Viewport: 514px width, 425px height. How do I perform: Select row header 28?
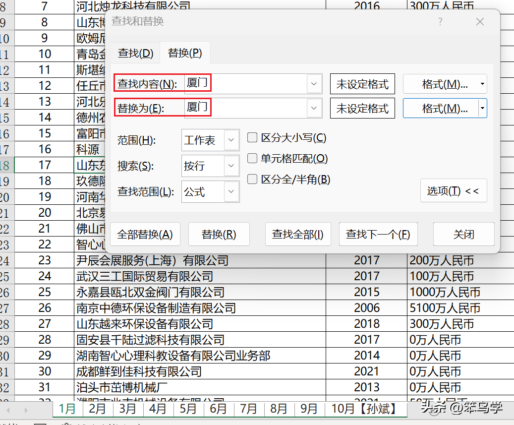pyautogui.click(x=7, y=324)
